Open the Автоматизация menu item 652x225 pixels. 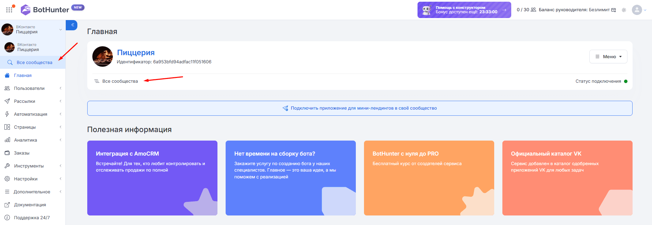pos(31,114)
